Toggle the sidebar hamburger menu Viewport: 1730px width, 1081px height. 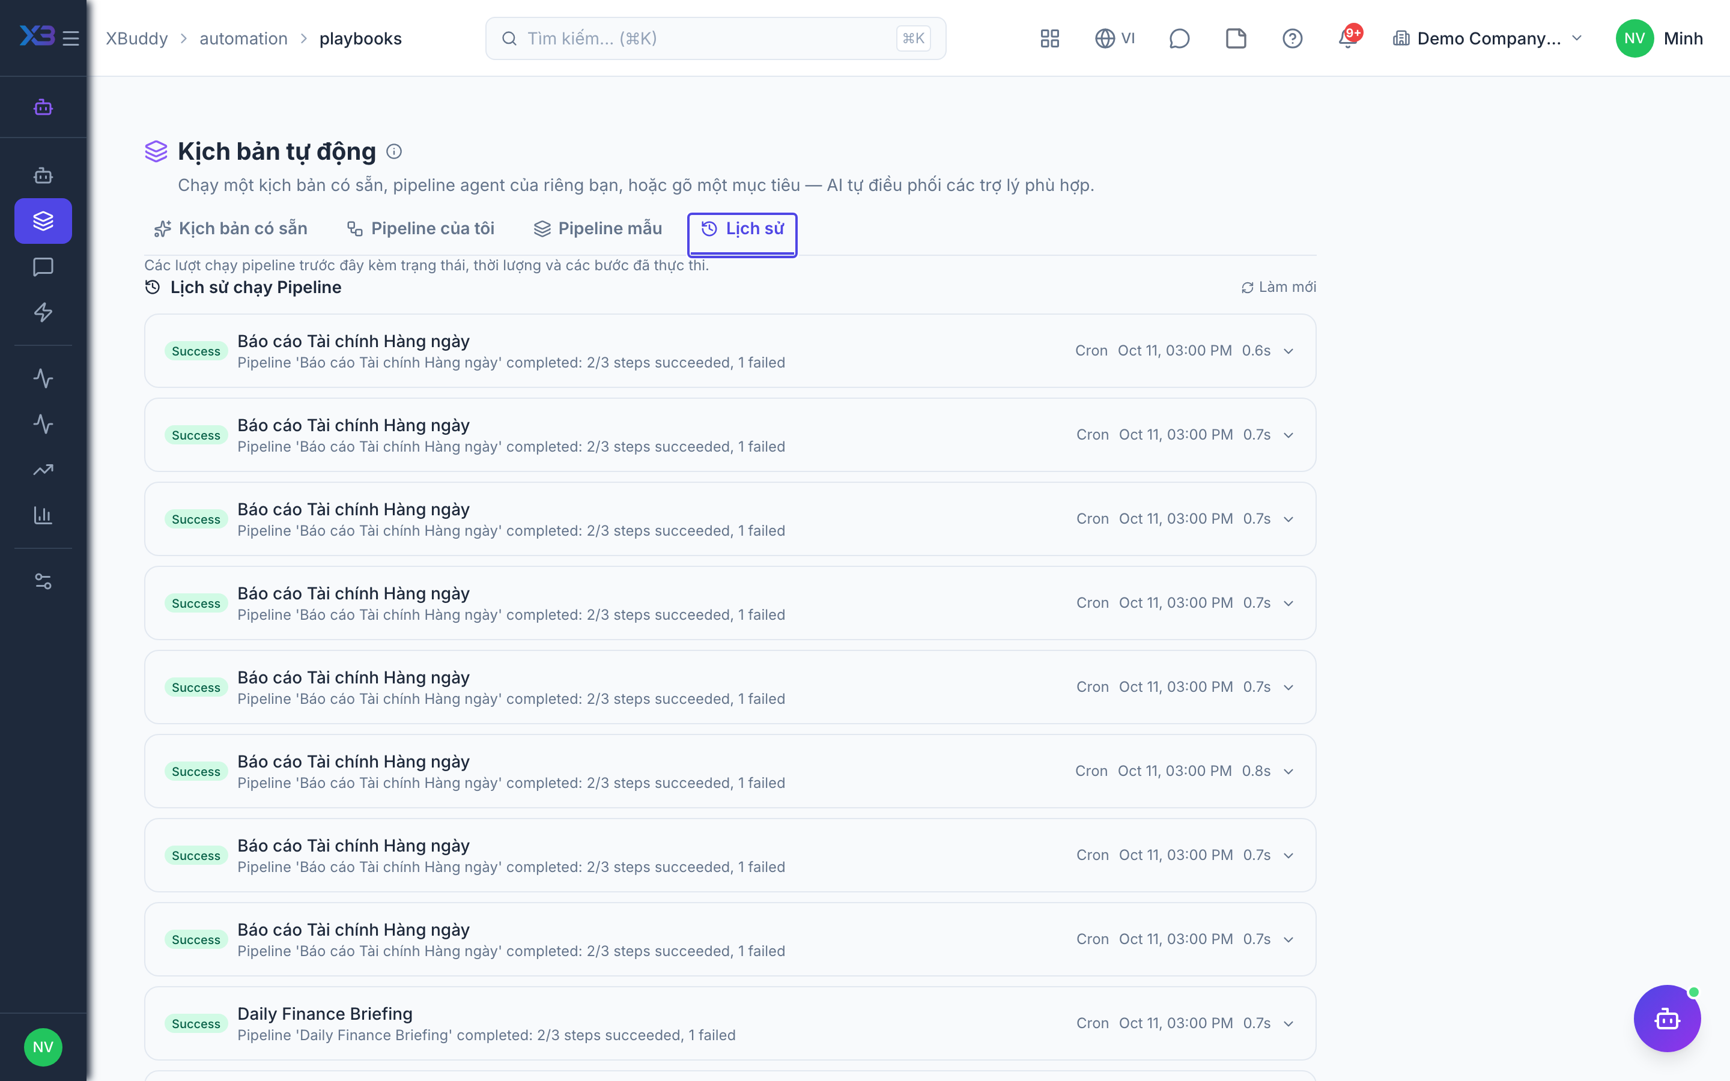point(71,38)
